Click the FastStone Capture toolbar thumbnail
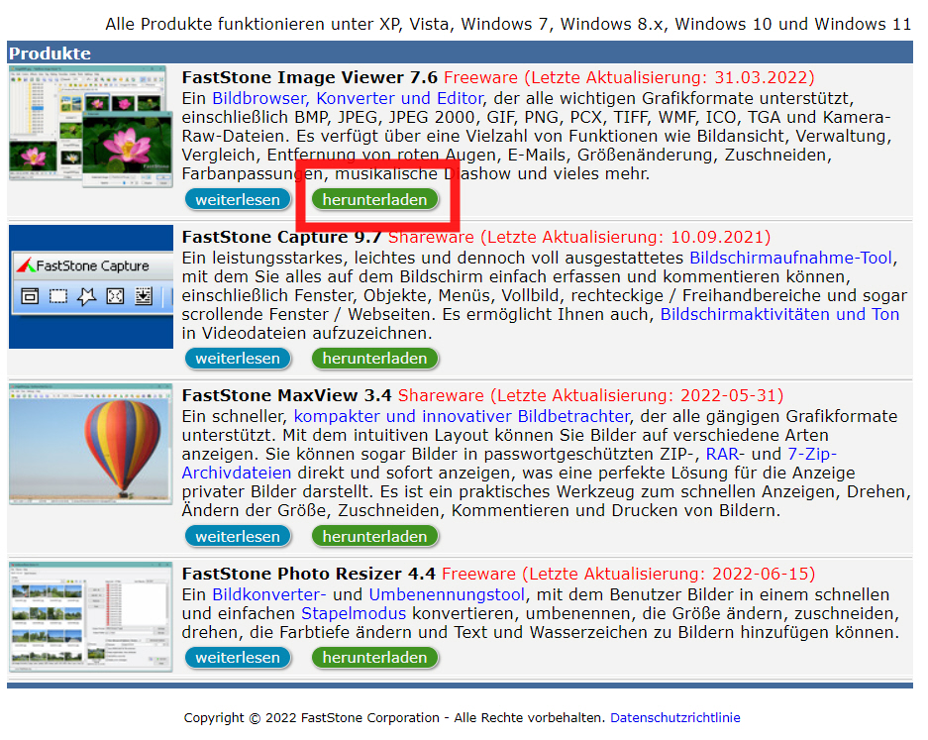This screenshot has height=740, width=928. pos(91,286)
